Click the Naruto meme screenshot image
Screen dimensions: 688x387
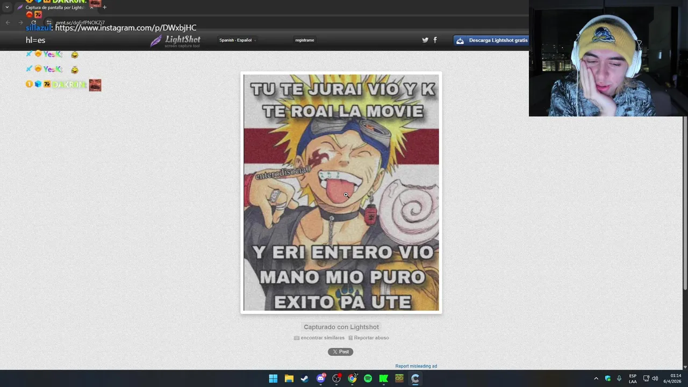pyautogui.click(x=341, y=192)
